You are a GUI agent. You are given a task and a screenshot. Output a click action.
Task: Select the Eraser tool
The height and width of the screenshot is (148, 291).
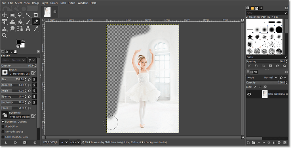tap(36, 22)
